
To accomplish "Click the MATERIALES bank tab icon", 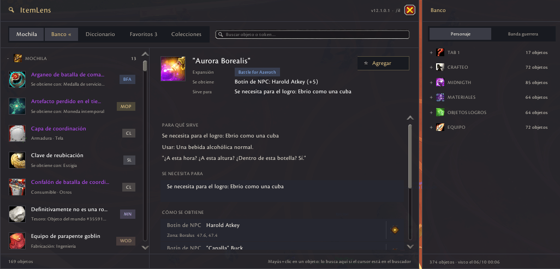I will pos(440,97).
